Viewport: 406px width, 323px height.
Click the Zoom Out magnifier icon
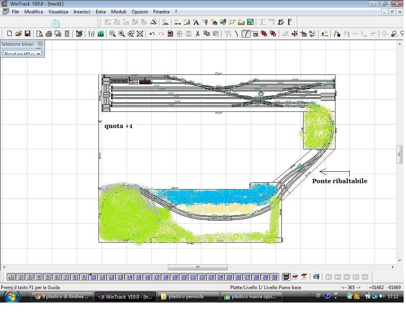[112, 33]
